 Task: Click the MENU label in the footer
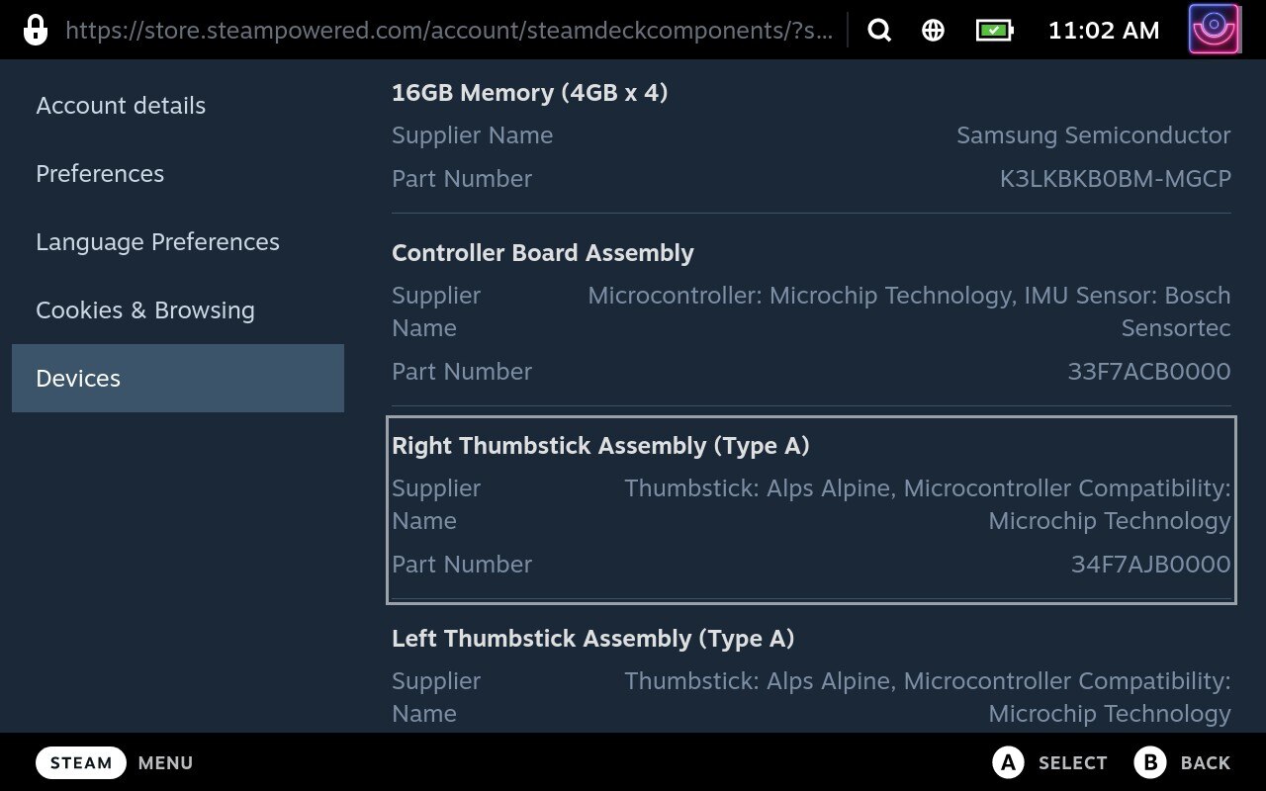[165, 763]
